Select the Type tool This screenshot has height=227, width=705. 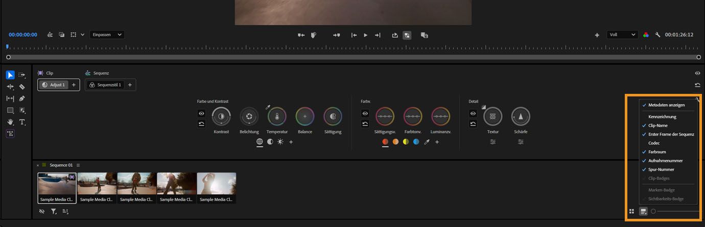point(22,122)
